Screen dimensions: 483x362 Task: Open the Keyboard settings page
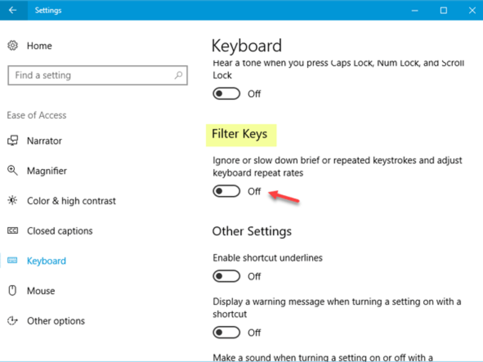tap(46, 261)
